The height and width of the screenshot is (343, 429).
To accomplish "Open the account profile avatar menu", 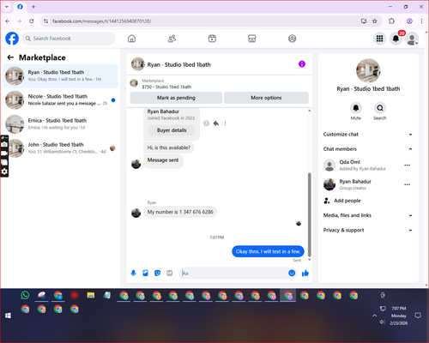I will point(412,39).
